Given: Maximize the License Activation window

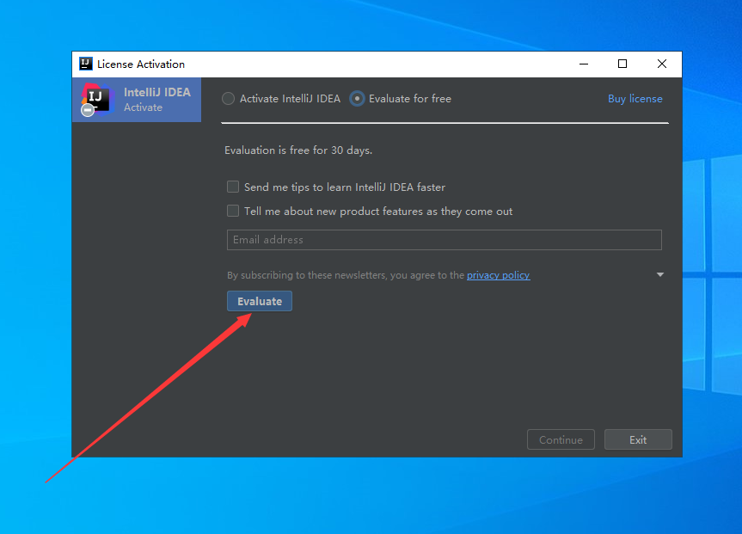Looking at the screenshot, I should pyautogui.click(x=622, y=64).
